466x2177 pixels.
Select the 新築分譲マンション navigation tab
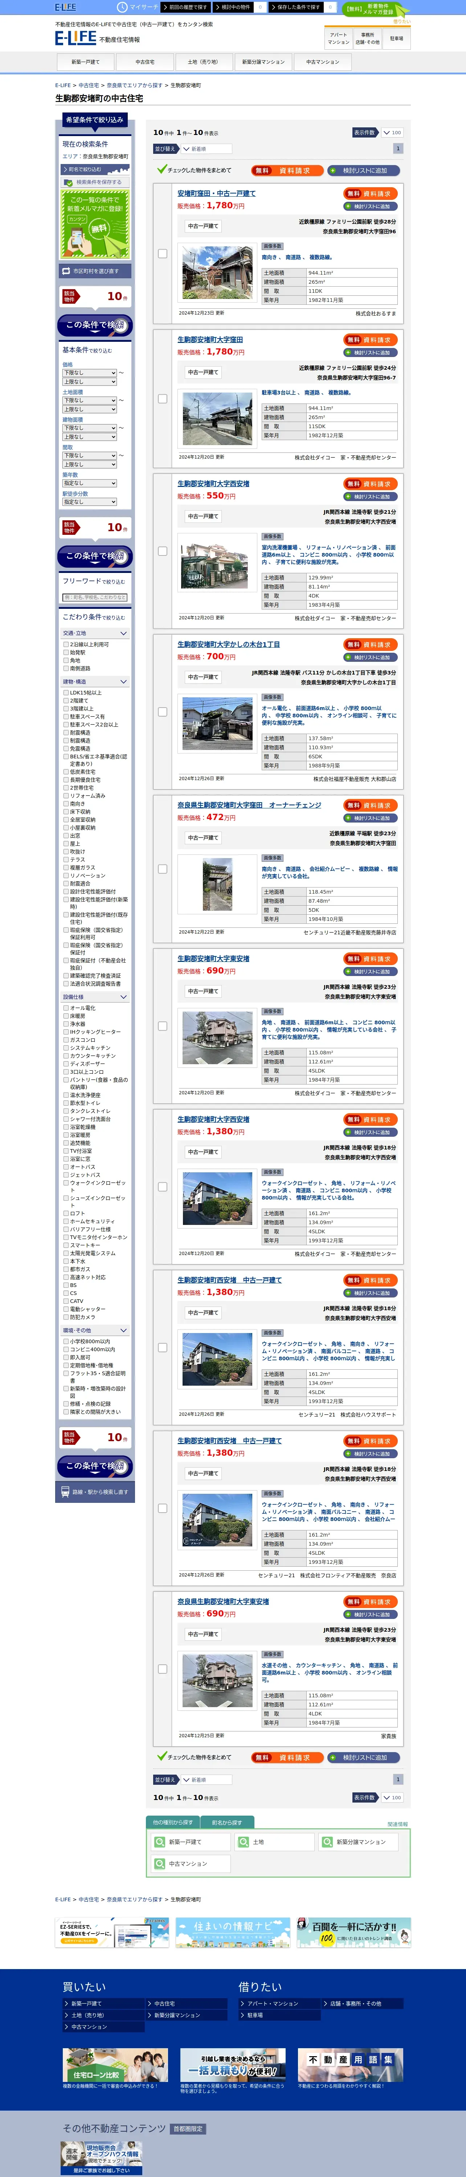(x=263, y=62)
